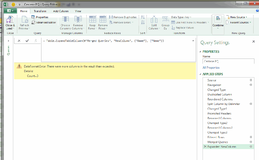
Task: Switch to the Add Column tab
Action: click(61, 11)
